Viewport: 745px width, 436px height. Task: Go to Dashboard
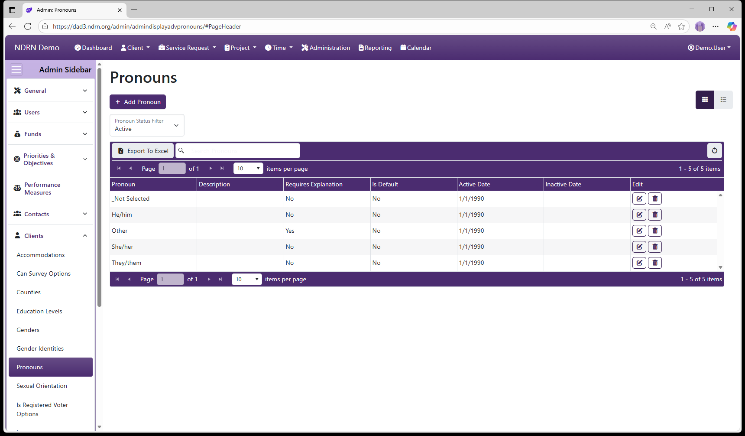pos(93,48)
